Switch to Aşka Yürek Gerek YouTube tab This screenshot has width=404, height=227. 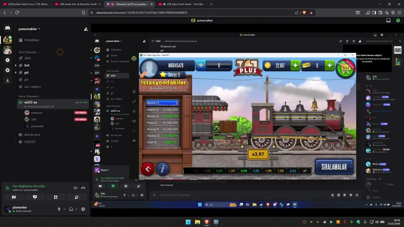coord(181,4)
